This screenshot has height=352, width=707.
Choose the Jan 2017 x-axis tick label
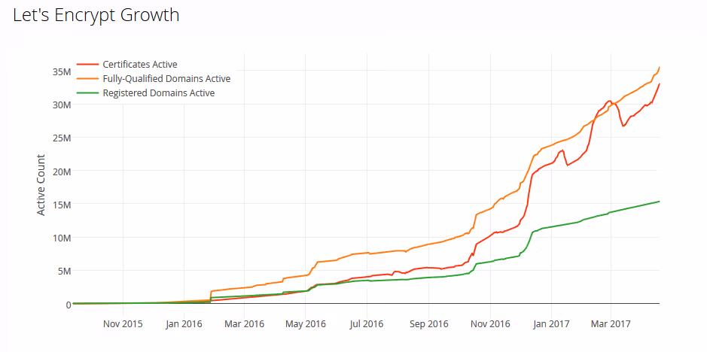(x=550, y=324)
